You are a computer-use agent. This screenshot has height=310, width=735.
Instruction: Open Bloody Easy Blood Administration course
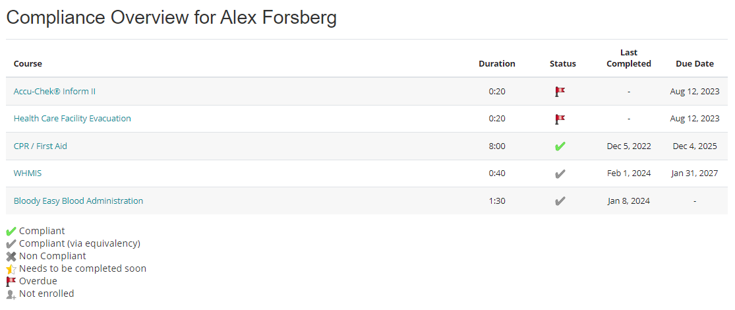click(78, 201)
